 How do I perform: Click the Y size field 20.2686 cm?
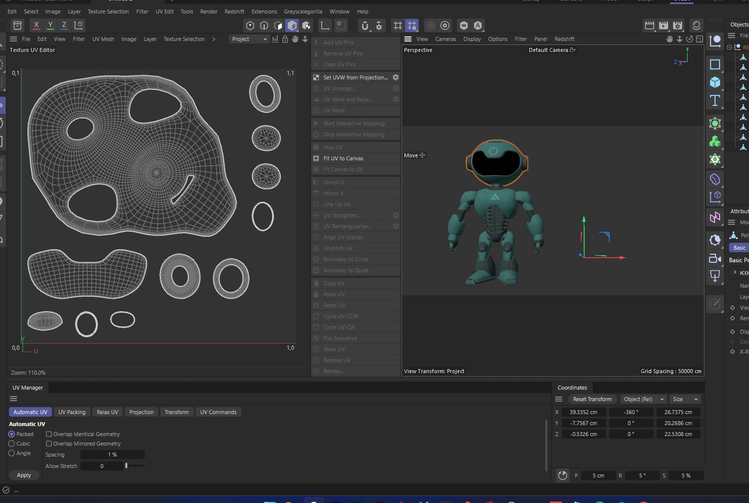[x=678, y=423]
